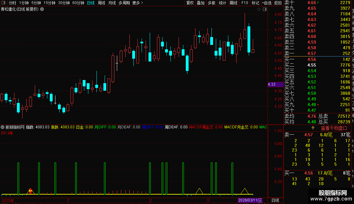Click the 返回 back button

(278, 3)
